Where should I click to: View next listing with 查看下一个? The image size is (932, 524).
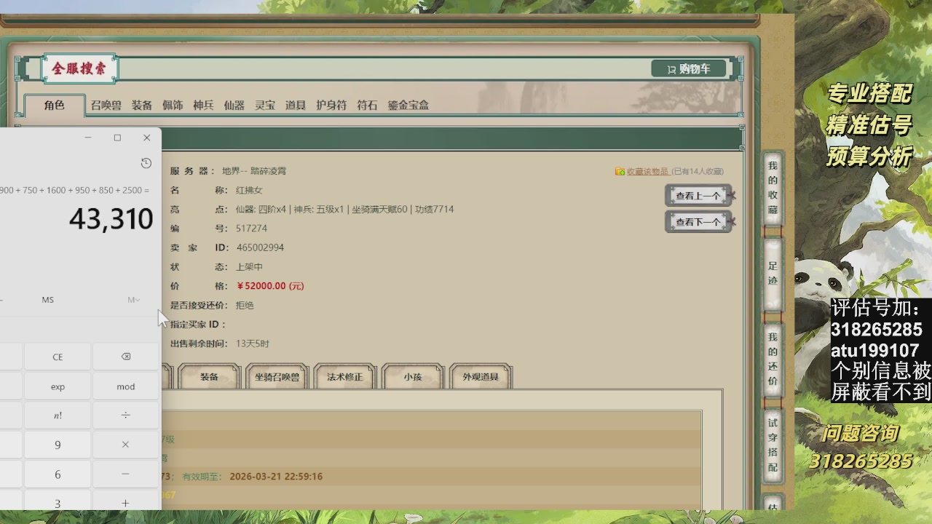(x=698, y=222)
